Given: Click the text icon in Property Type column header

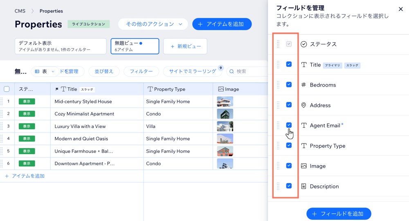Looking at the screenshot, I should pyautogui.click(x=150, y=89).
